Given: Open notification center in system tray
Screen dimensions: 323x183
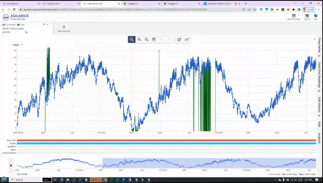Looking at the screenshot, I should click(317, 180).
